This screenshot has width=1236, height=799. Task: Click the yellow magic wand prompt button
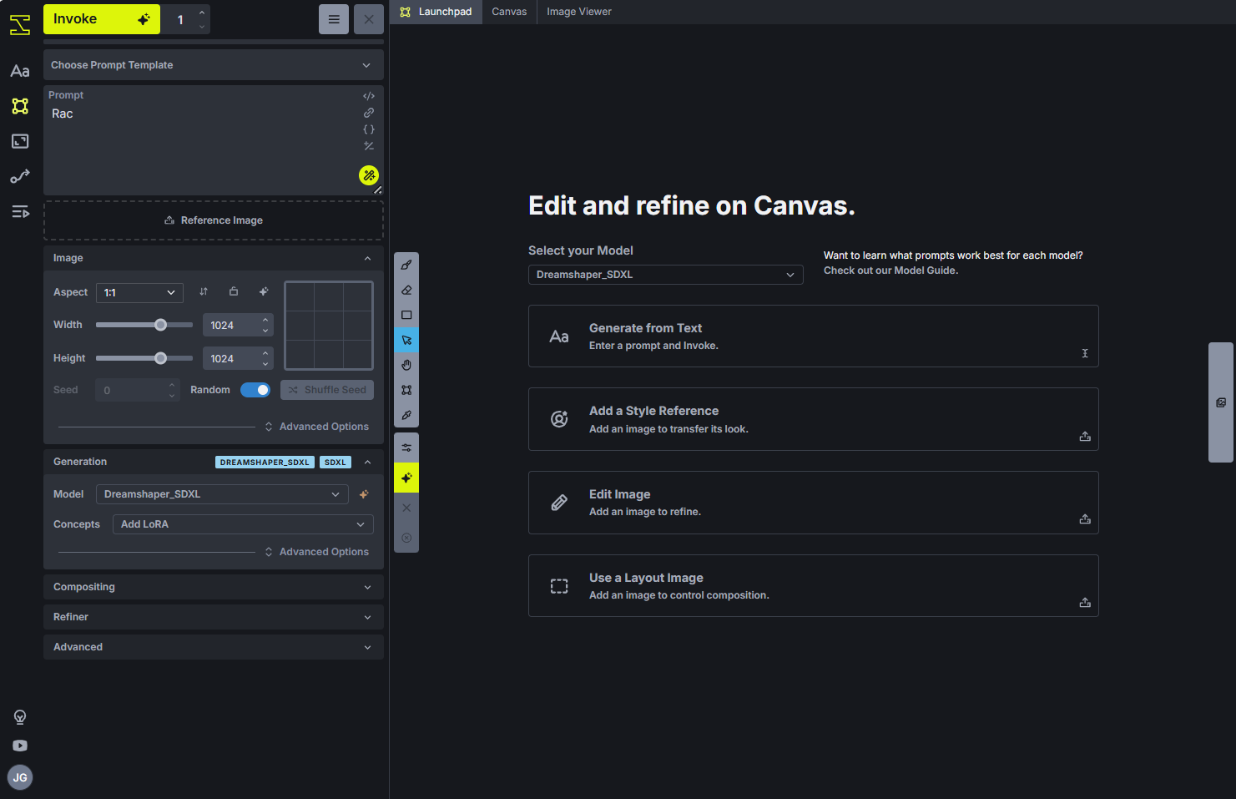pos(369,175)
